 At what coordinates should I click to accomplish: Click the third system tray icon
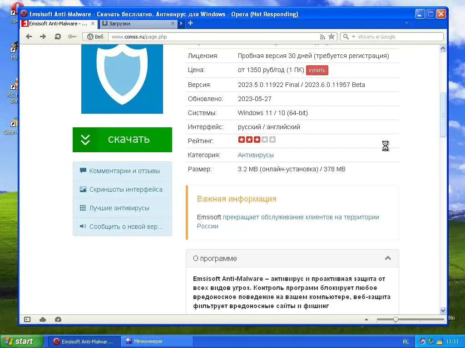439,342
